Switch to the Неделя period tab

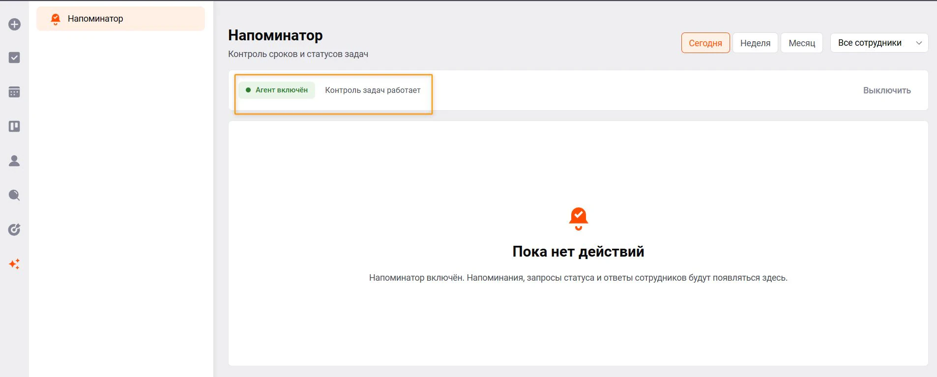pos(755,43)
